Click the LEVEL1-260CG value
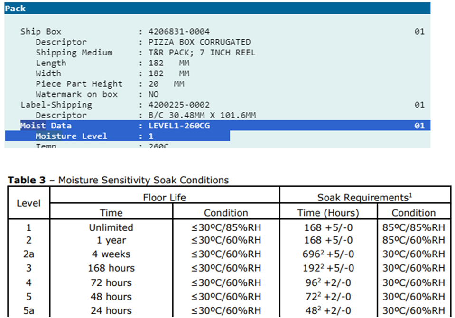This screenshot has height=318, width=455. (179, 126)
